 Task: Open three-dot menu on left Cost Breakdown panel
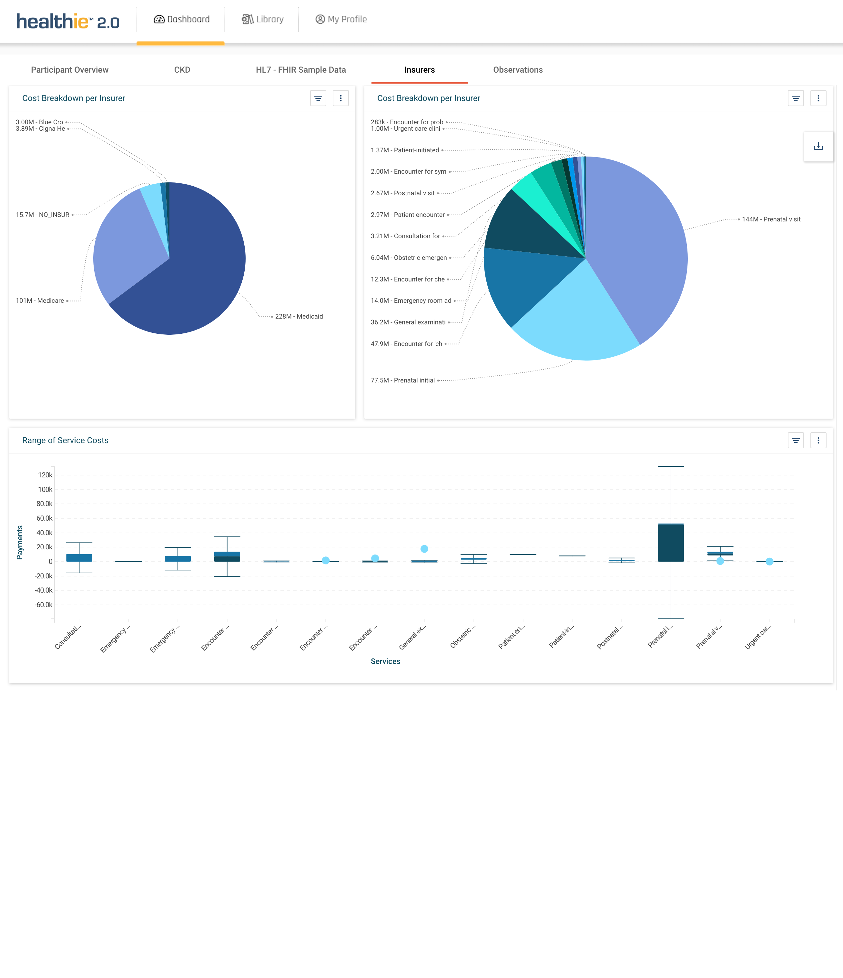341,98
